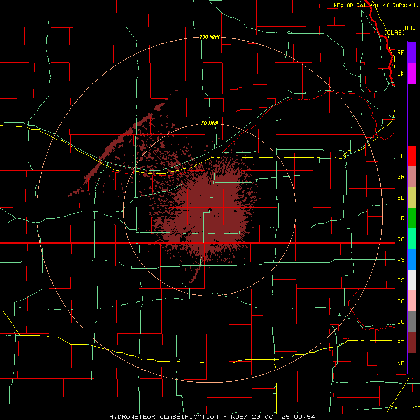Click the 'HA' legend label
This screenshot has height=420, width=420.
pos(400,156)
